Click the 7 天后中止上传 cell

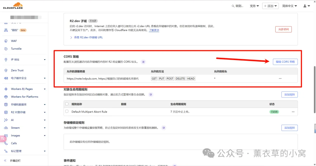[x=180, y=112]
